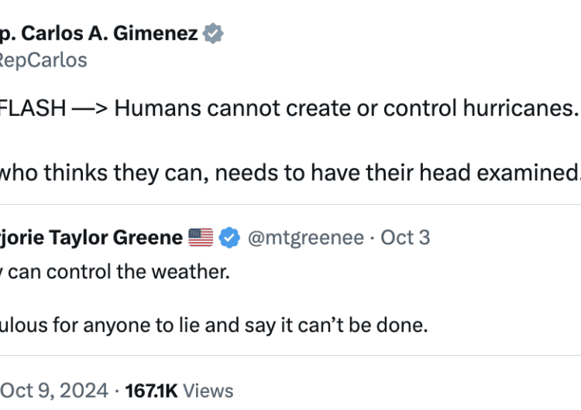Click the gray verified badge beside Gimenez
Screen dimensions: 581x410
pos(213,33)
